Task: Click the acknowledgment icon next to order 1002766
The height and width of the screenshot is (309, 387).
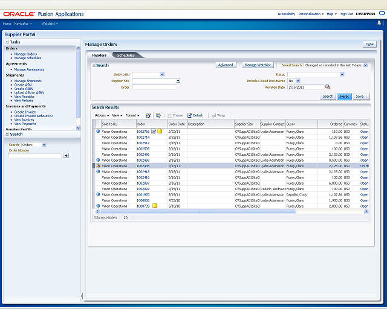Action: pyautogui.click(x=154, y=131)
